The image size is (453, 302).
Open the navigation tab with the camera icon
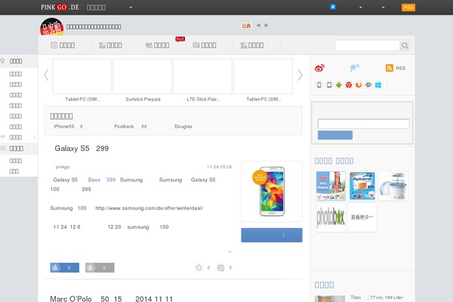[x=205, y=45]
